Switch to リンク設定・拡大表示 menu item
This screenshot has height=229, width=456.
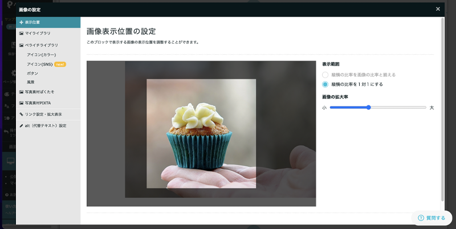pos(43,114)
